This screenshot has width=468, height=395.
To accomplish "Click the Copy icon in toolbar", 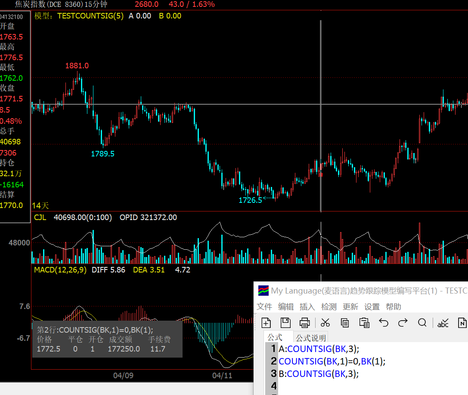I will tap(345, 322).
